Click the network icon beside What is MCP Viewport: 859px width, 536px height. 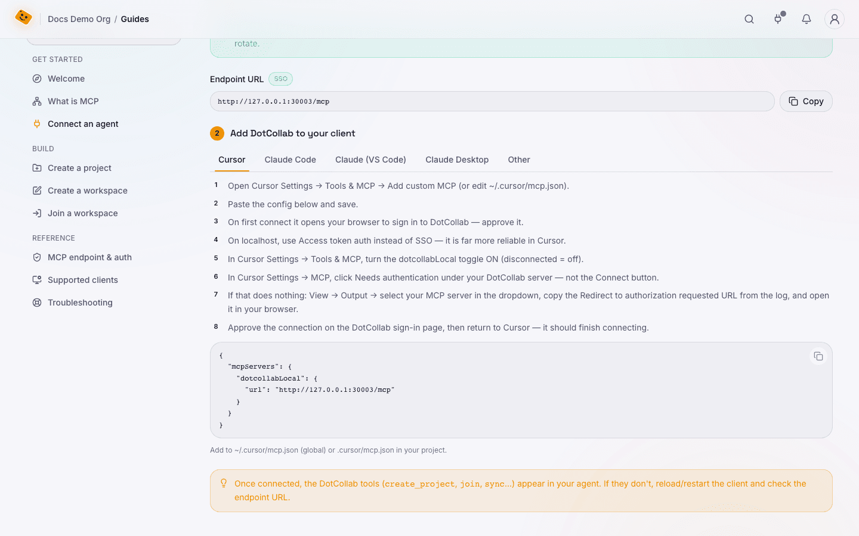37,101
